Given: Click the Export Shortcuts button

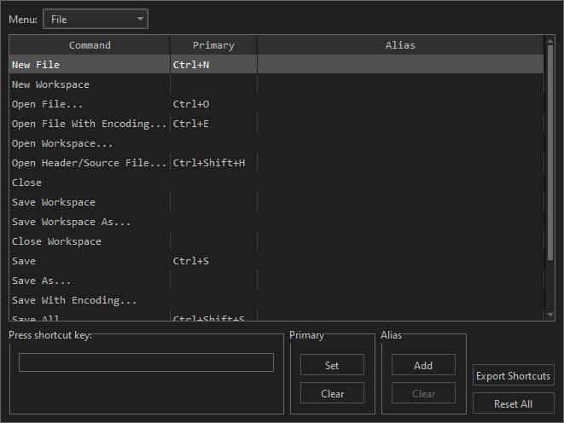Looking at the screenshot, I should click(x=514, y=375).
